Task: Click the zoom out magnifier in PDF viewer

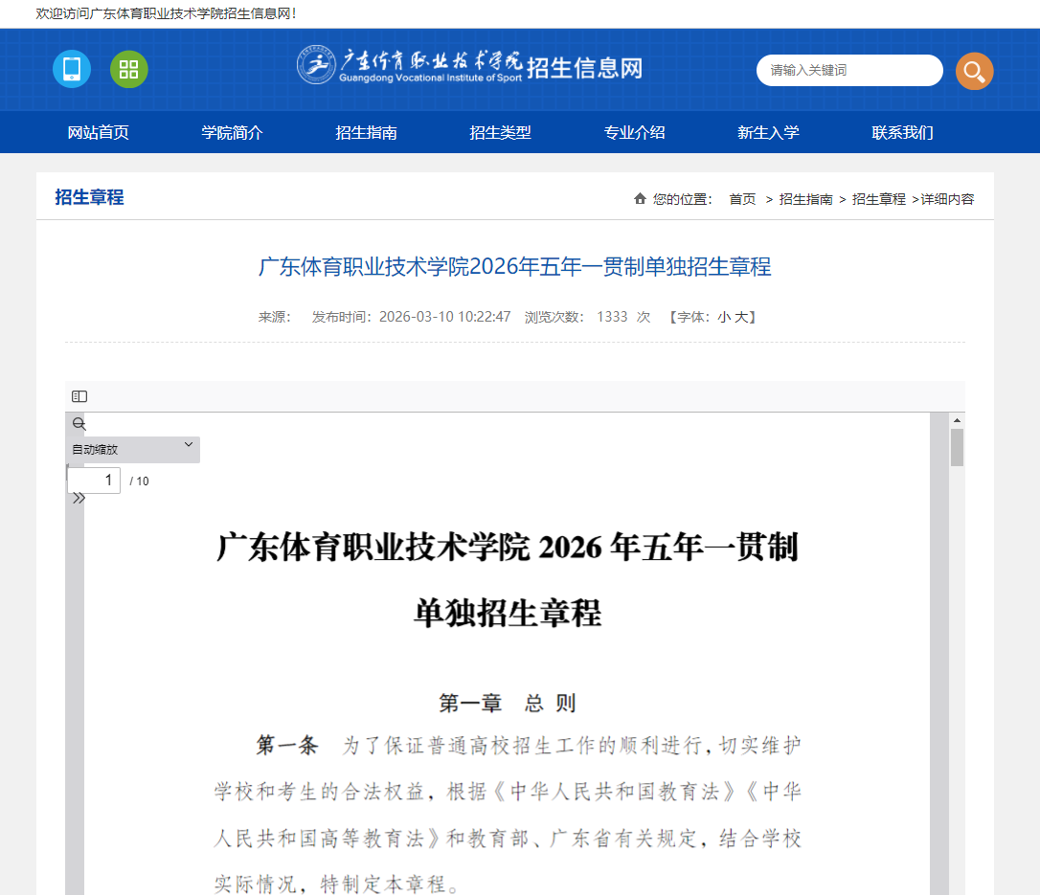Action: point(78,422)
